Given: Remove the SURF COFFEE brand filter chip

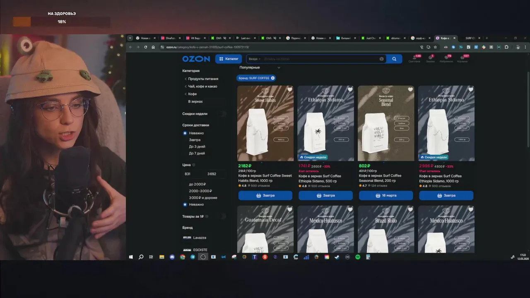Looking at the screenshot, I should pos(272,78).
